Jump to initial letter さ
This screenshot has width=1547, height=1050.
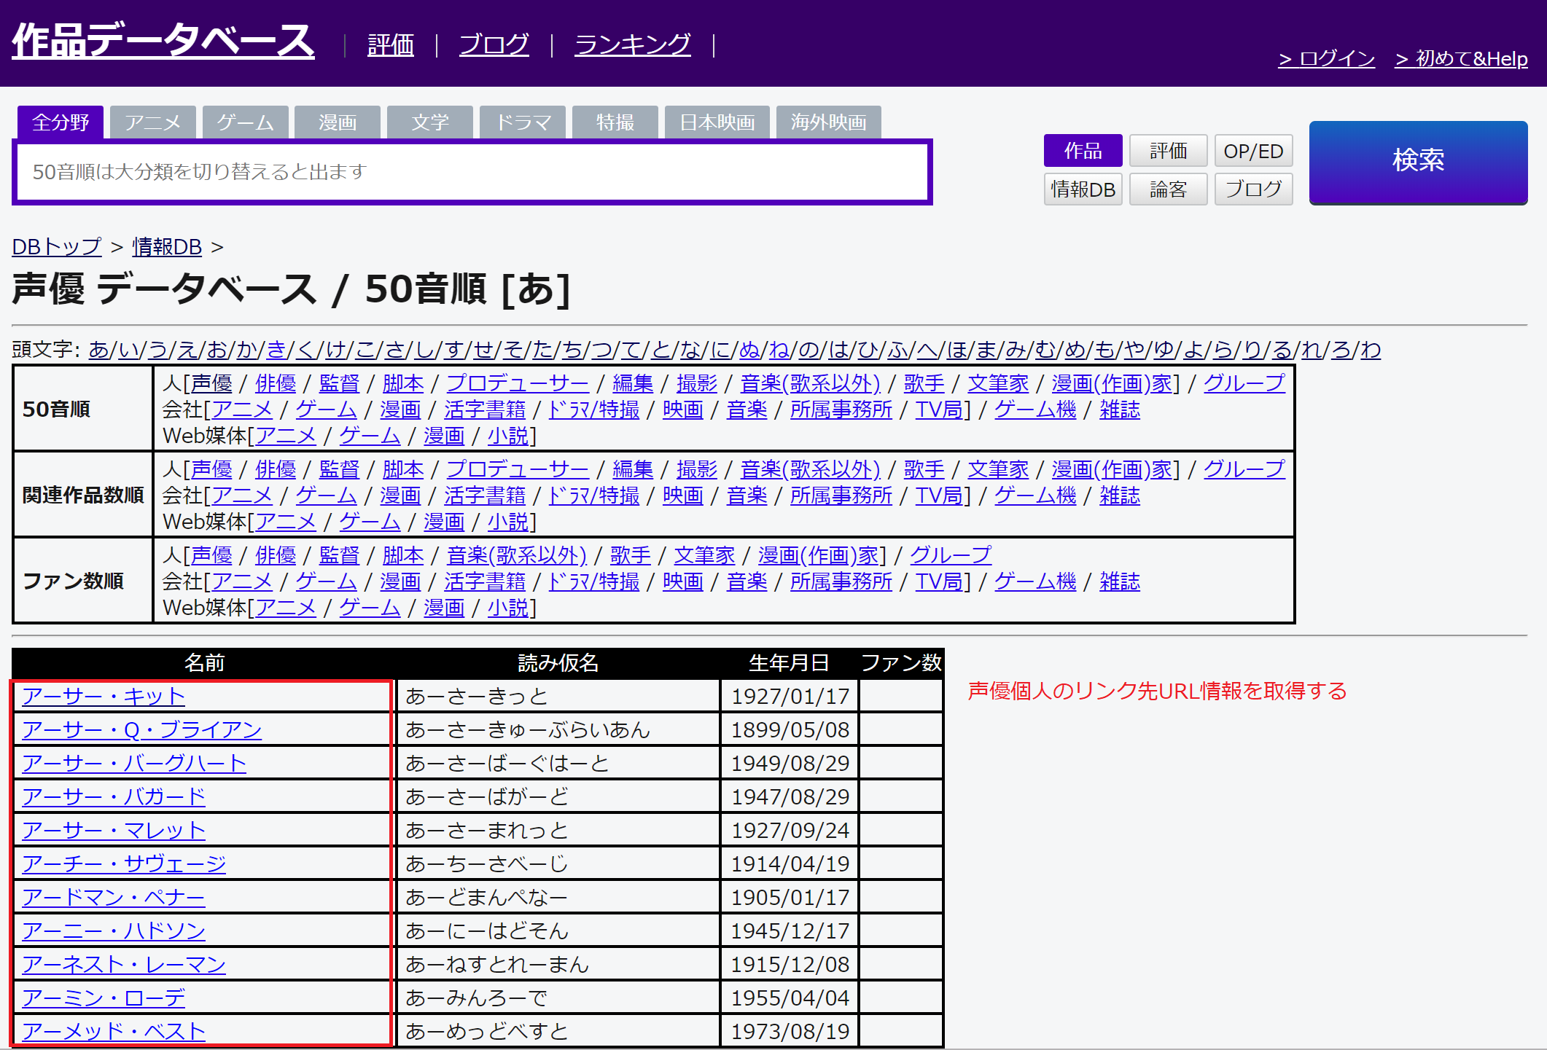395,350
